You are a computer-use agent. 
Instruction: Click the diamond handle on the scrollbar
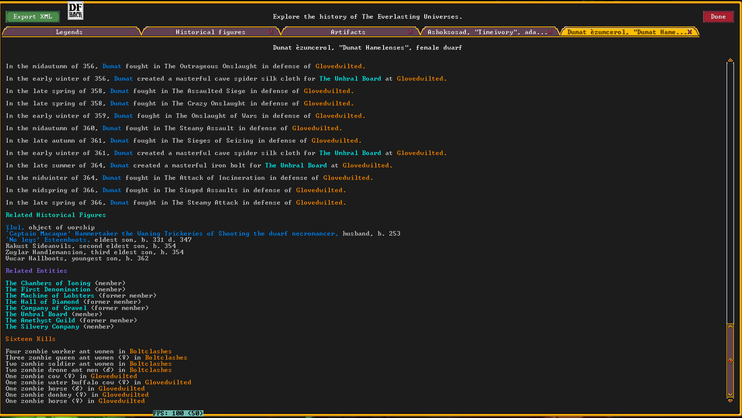coord(730,361)
